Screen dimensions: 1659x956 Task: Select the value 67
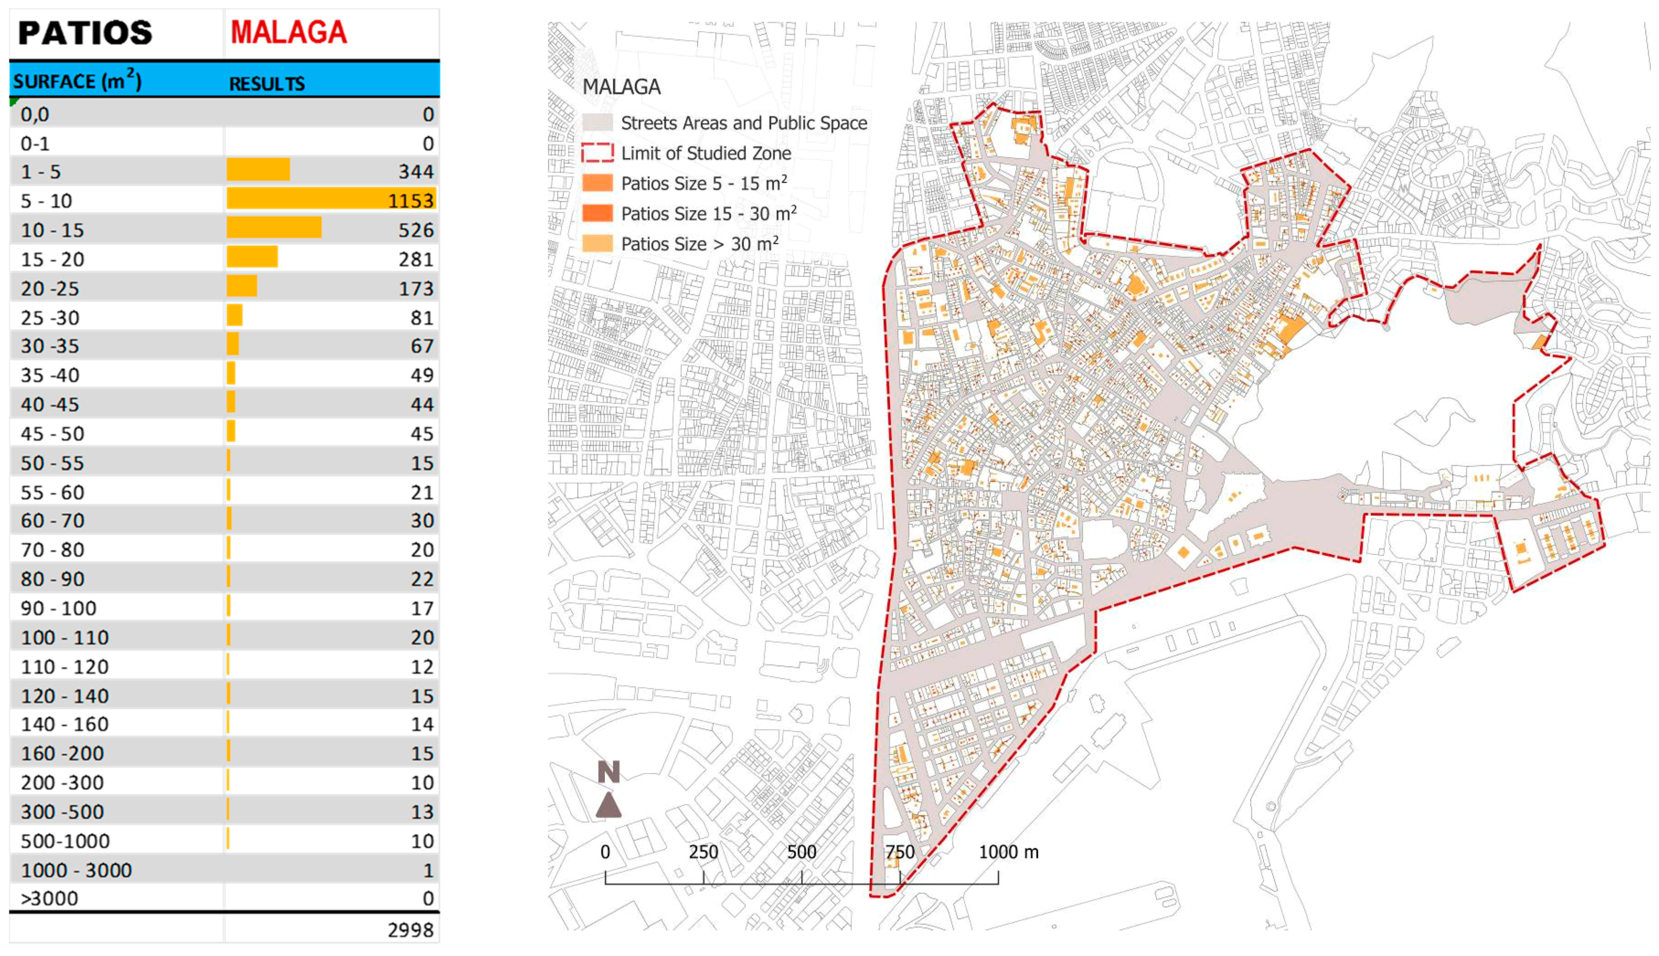click(x=422, y=346)
